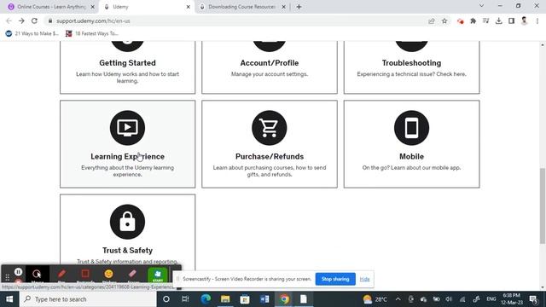Click the Windows taskbar search box
Screen dimensions: 546x307
coord(88,299)
